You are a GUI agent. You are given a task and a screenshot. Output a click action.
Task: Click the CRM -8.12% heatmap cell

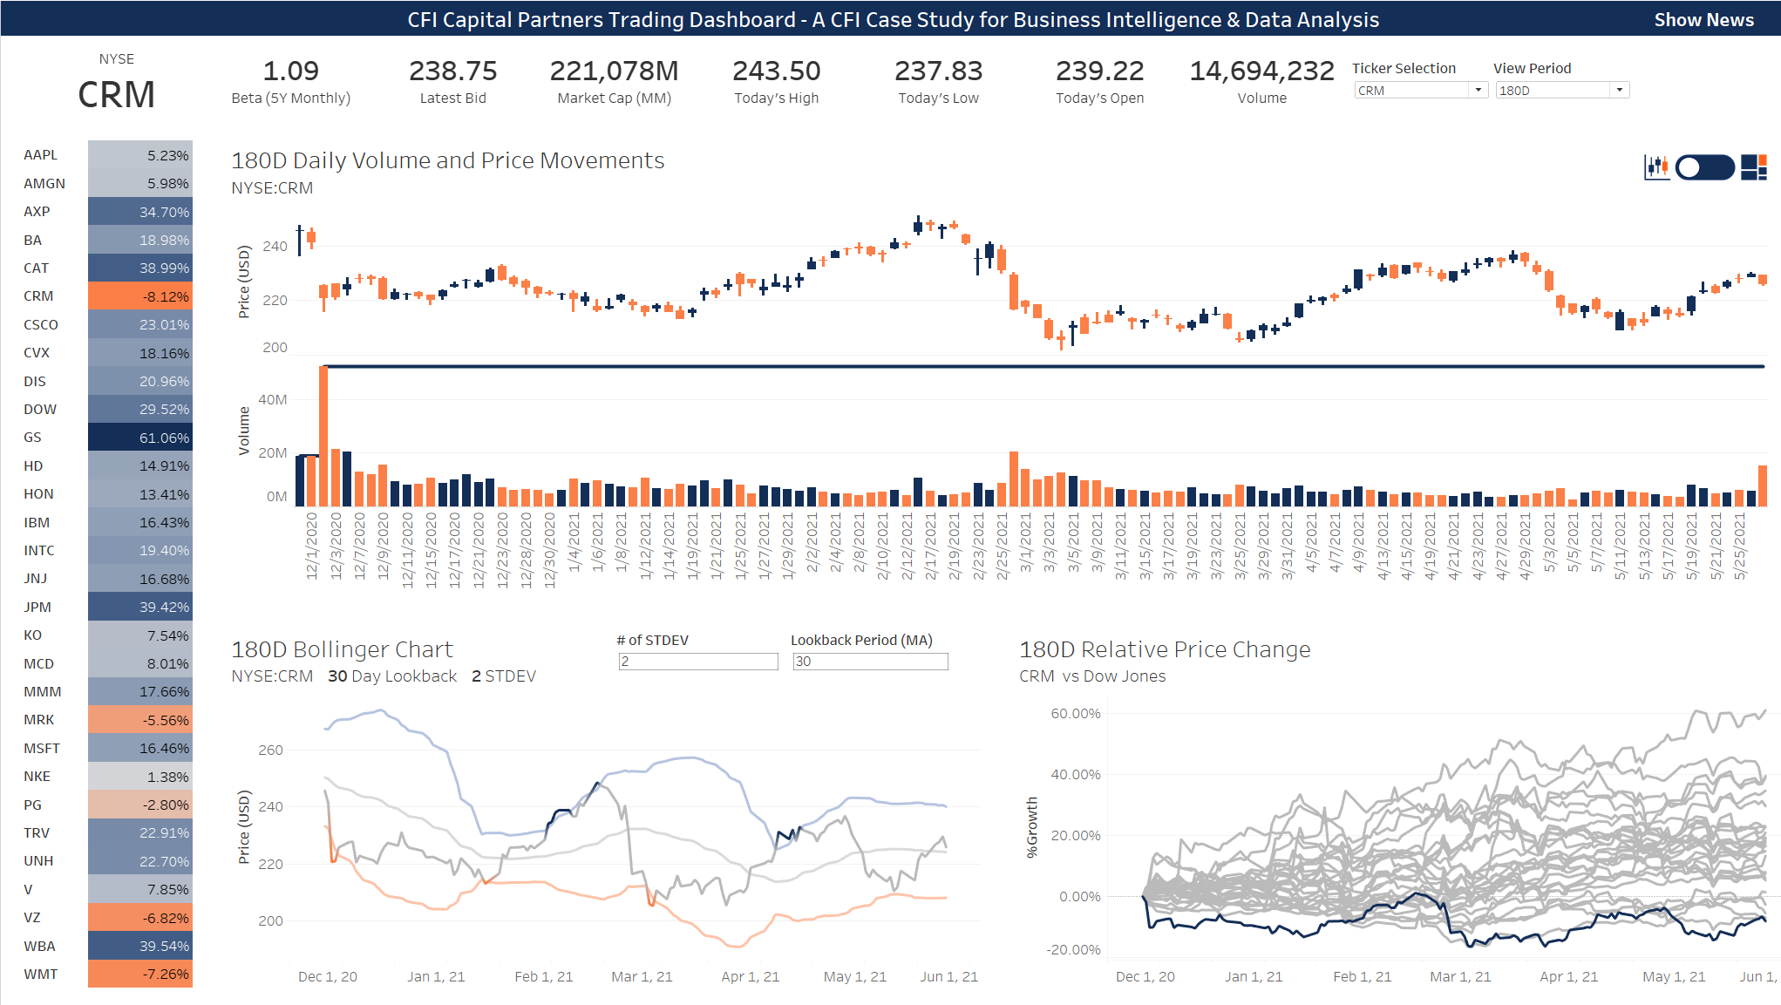tap(140, 296)
